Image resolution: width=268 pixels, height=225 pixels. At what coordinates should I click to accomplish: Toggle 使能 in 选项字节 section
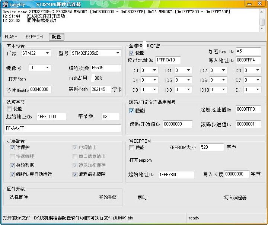9,109
